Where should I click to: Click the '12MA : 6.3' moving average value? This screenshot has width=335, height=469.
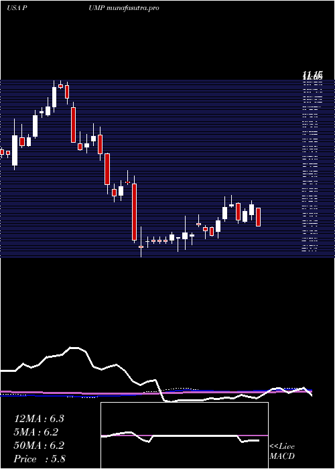39,419
